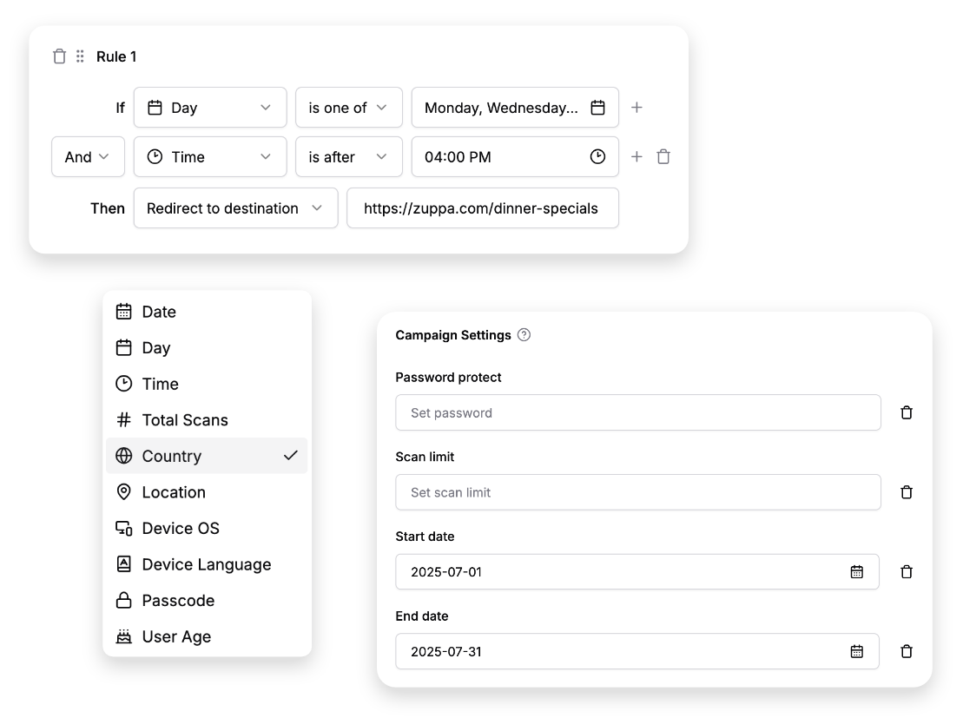Choose Device OS from the condition list
This screenshot has width=963, height=718.
[181, 528]
